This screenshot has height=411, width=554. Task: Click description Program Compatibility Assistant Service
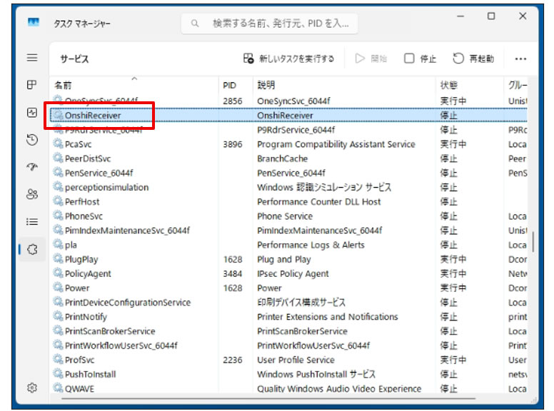336,144
